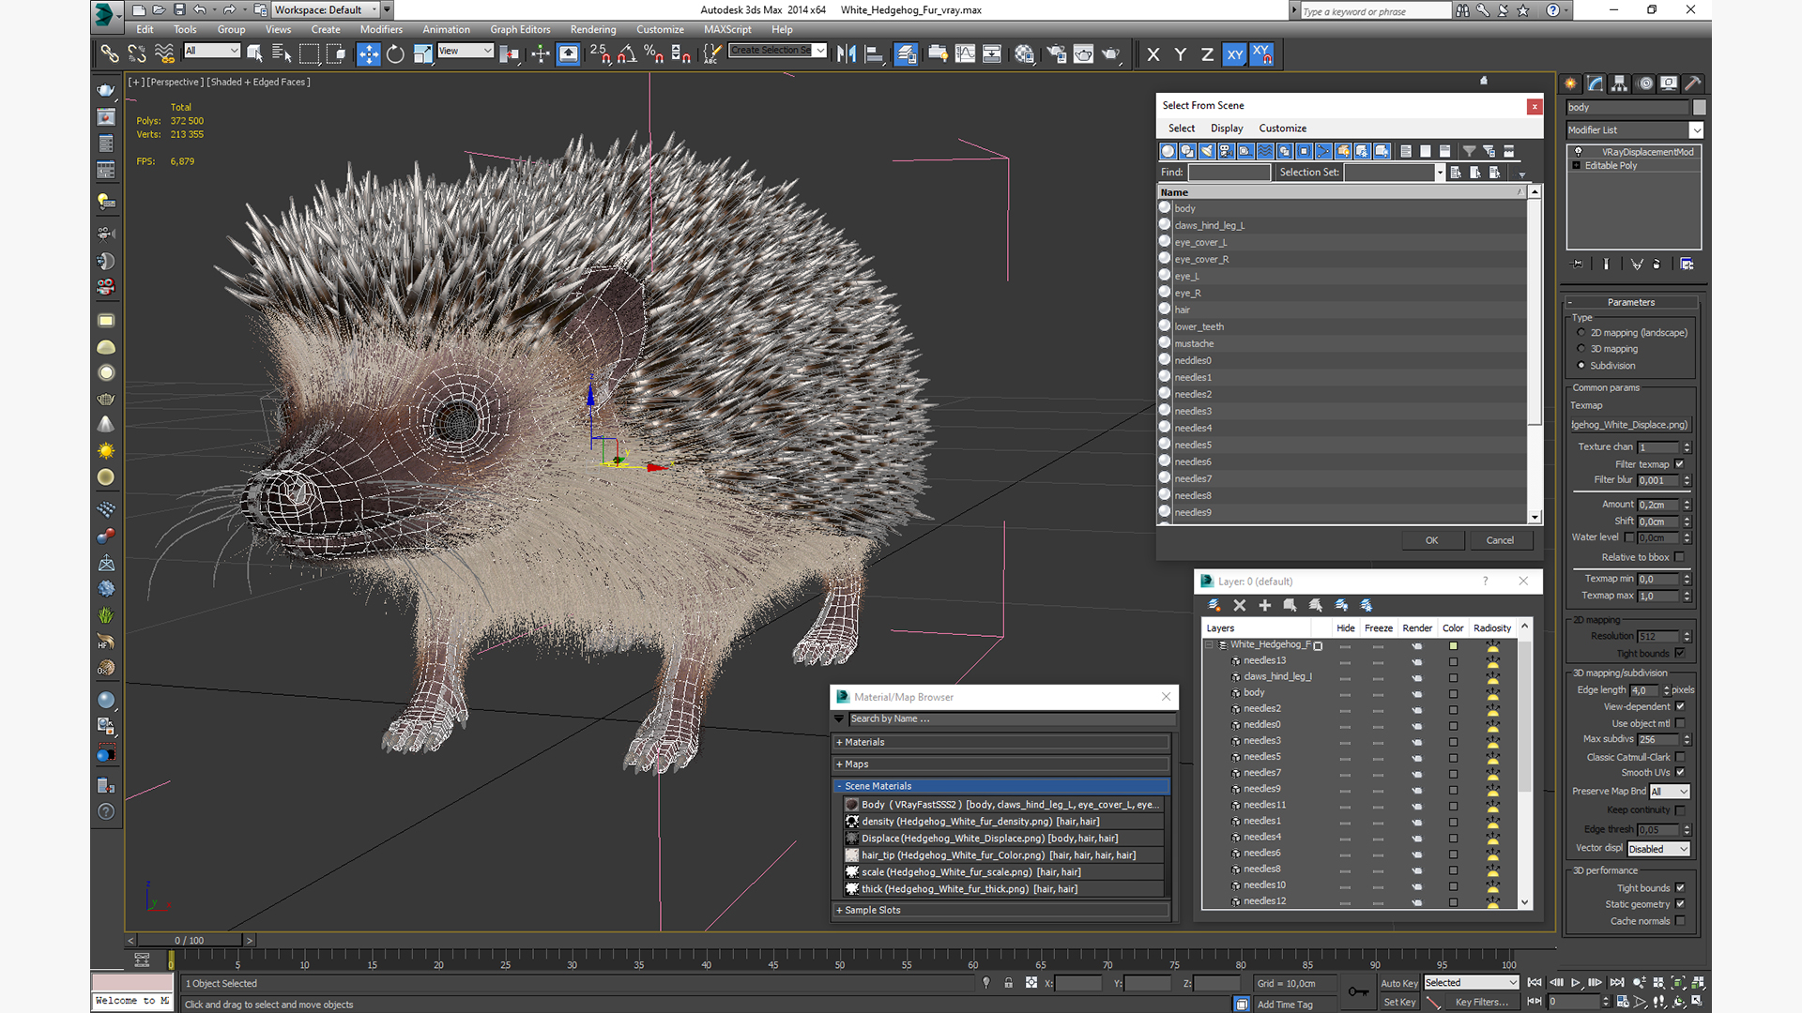
Task: Toggle the Key Mode key icon
Action: click(1357, 991)
